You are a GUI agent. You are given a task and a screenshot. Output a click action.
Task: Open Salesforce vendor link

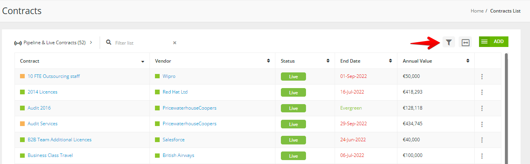pos(173,140)
